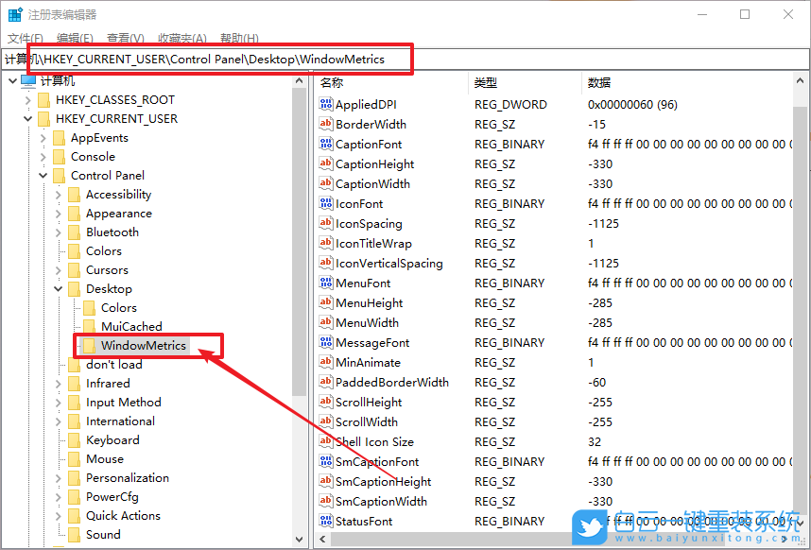The image size is (811, 550).
Task: Click the ab string icon beside BorderWidth
Action: click(x=326, y=124)
